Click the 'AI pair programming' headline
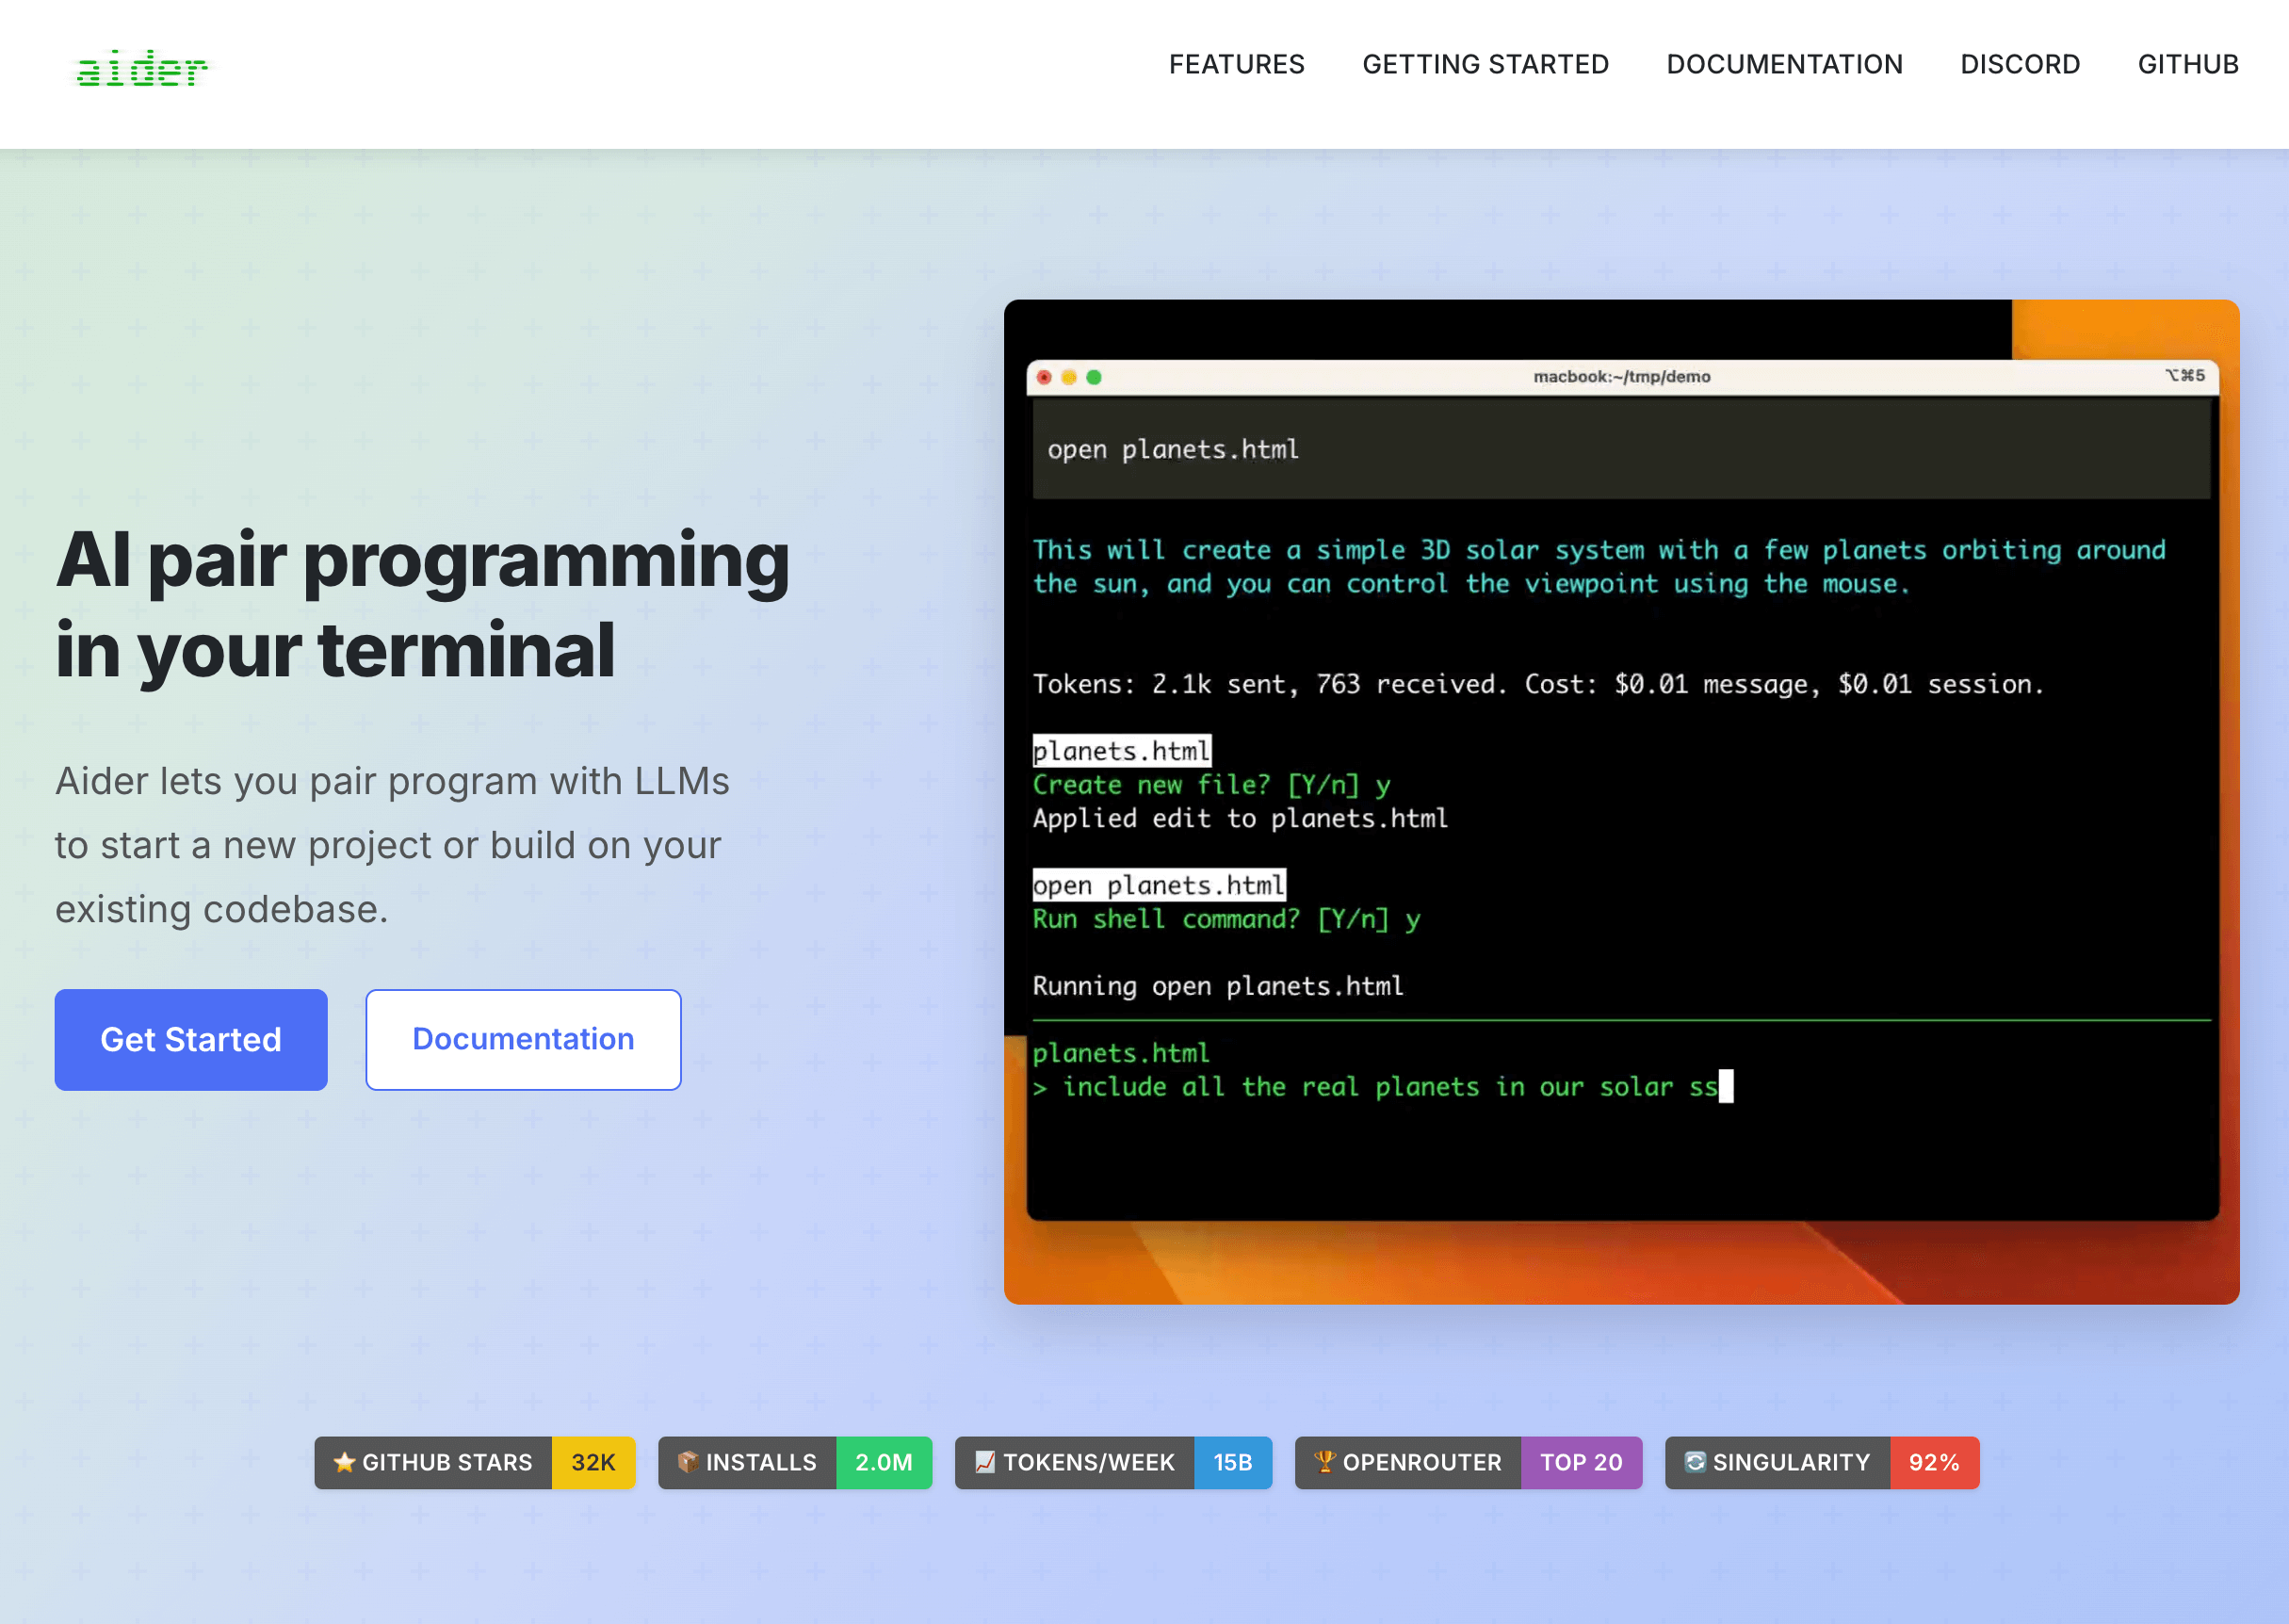The height and width of the screenshot is (1624, 2289). [x=422, y=604]
